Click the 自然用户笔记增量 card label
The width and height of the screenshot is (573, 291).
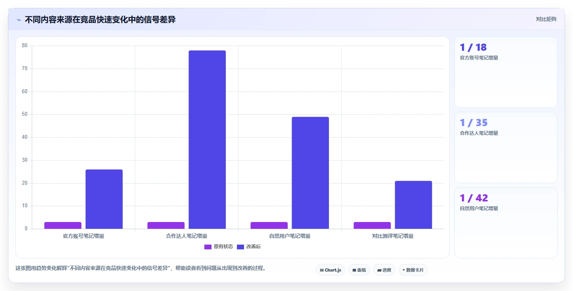pos(479,209)
